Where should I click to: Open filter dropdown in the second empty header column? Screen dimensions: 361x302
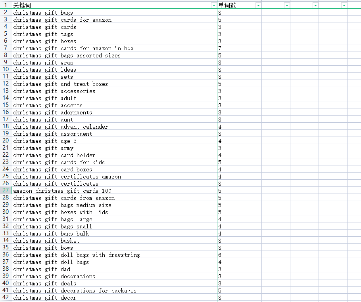coord(315,5)
